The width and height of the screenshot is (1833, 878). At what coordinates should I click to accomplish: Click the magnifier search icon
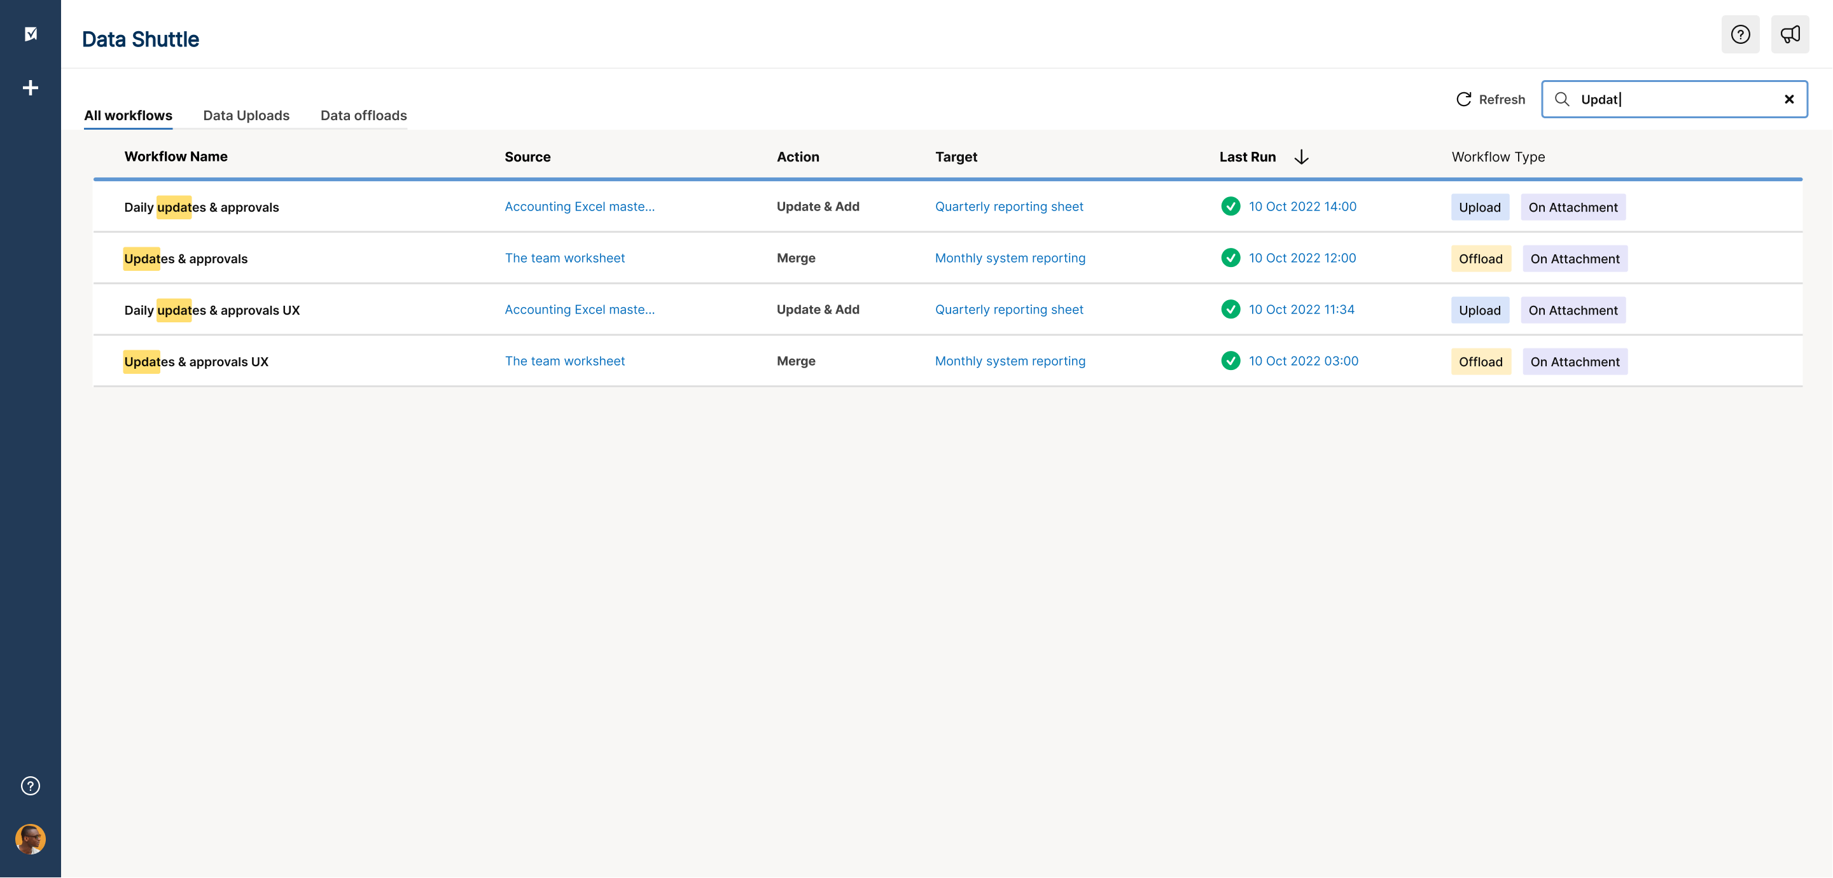(1562, 100)
